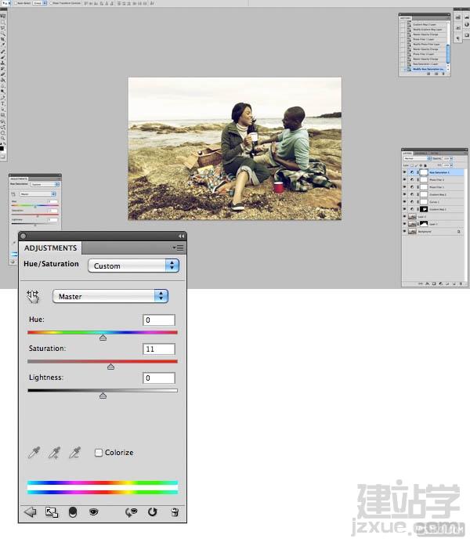This screenshot has width=470, height=542.
Task: Select the Zoom tool in toolbox
Action: coord(3,138)
